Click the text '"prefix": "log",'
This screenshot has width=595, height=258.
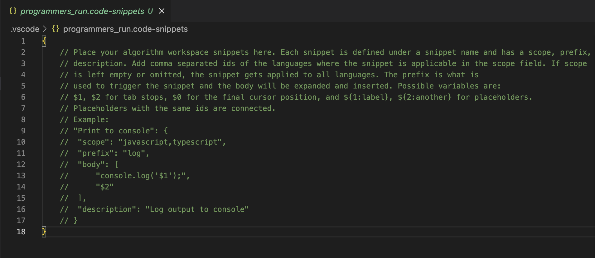114,153
